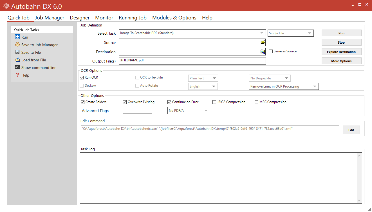Screen dimensions: 372x212
Task: Disable Run OCR
Action: (x=82, y=77)
